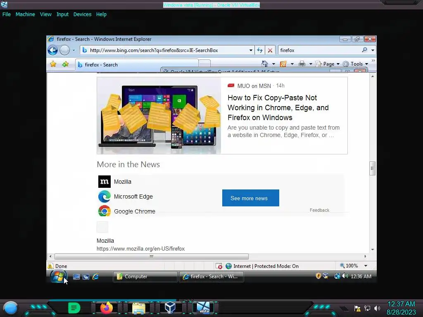Viewport: 423px width, 317px height.
Task: Click the Vista Start orb
Action: tap(58, 277)
